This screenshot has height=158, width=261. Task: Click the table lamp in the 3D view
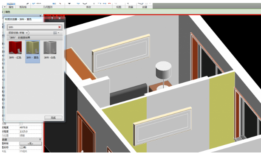coord(163,74)
